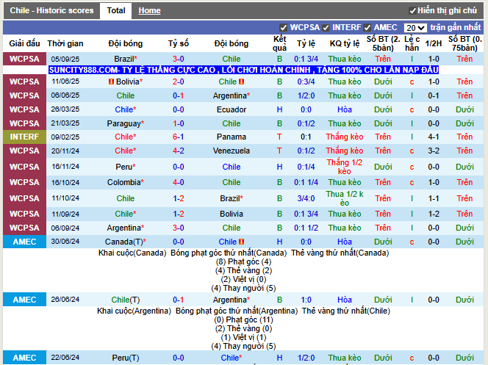Viewport: 488px width, 365px height.
Task: Uncheck the AMEC filter checkbox
Action: pos(367,28)
